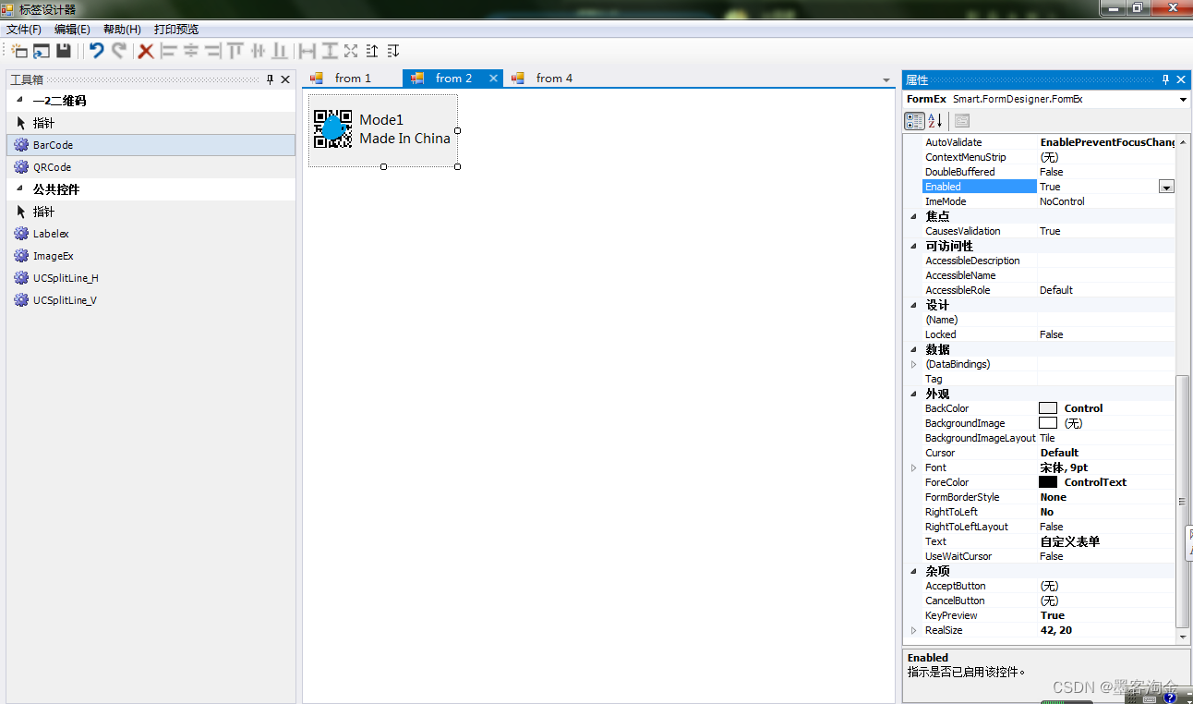Sort properties alphabetically

(x=934, y=121)
